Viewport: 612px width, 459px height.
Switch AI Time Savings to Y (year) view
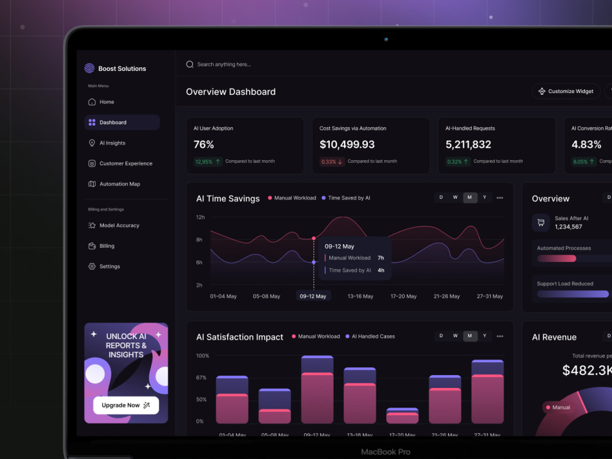tap(485, 198)
